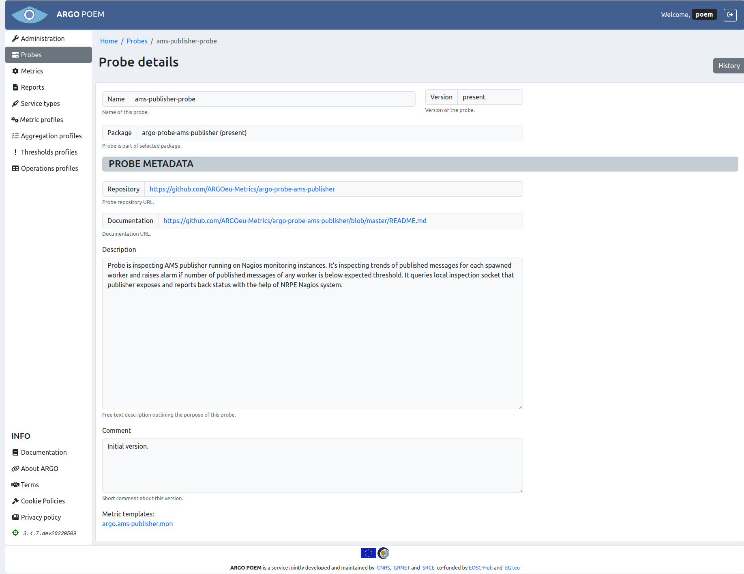Click the wrench icon beside Administration
744x574 pixels.
coord(15,39)
